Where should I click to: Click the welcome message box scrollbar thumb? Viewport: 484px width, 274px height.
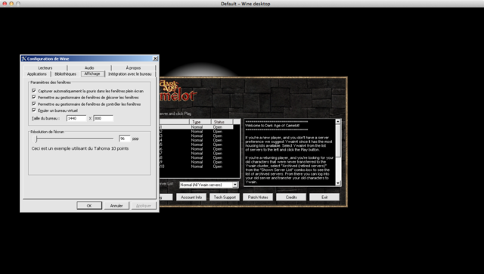coord(338,141)
